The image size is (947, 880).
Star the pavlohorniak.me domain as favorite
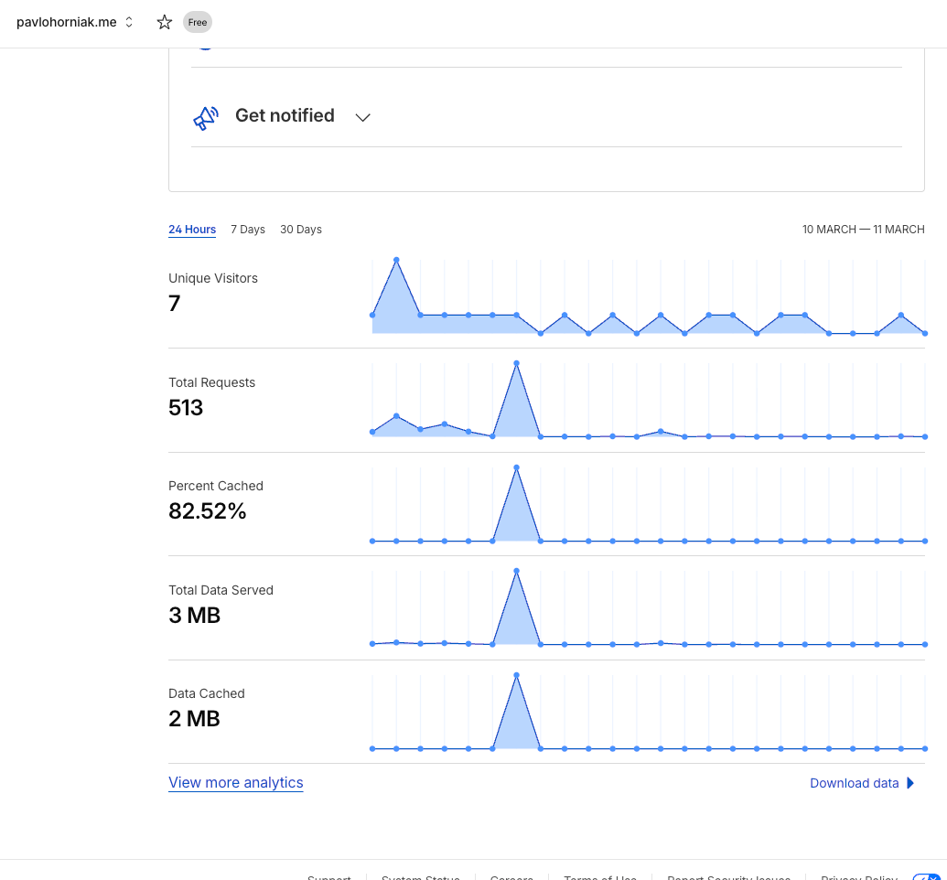tap(164, 22)
